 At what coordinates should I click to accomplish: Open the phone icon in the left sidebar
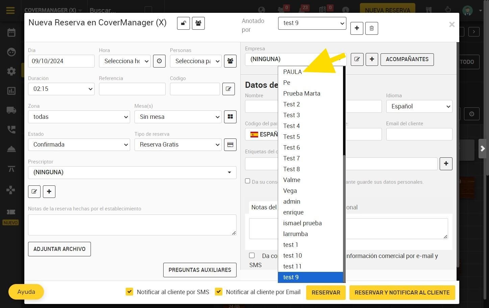tap(11, 130)
